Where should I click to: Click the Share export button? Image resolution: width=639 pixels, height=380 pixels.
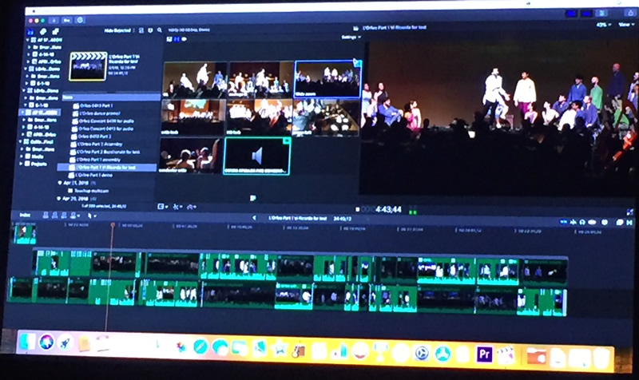coord(630,13)
